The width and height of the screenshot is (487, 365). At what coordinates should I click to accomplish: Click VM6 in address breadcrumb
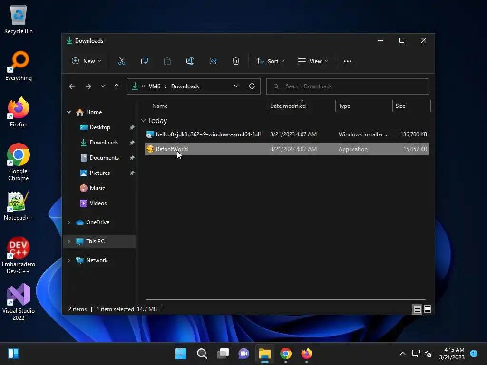point(155,86)
